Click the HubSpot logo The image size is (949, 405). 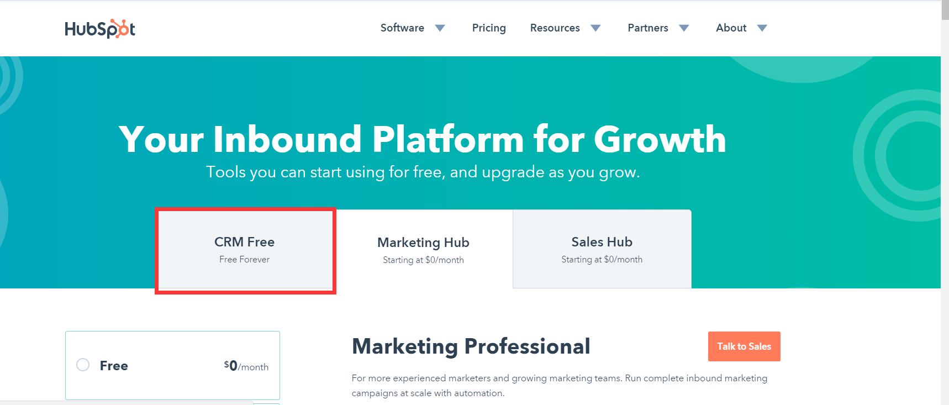(x=100, y=29)
